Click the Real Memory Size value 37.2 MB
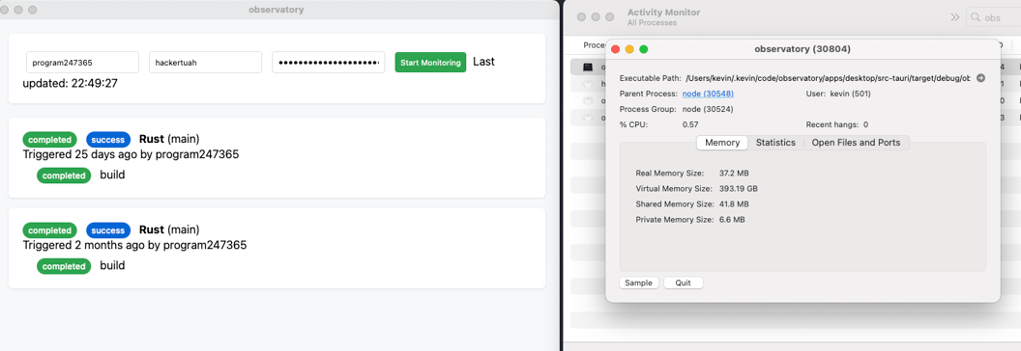 734,173
